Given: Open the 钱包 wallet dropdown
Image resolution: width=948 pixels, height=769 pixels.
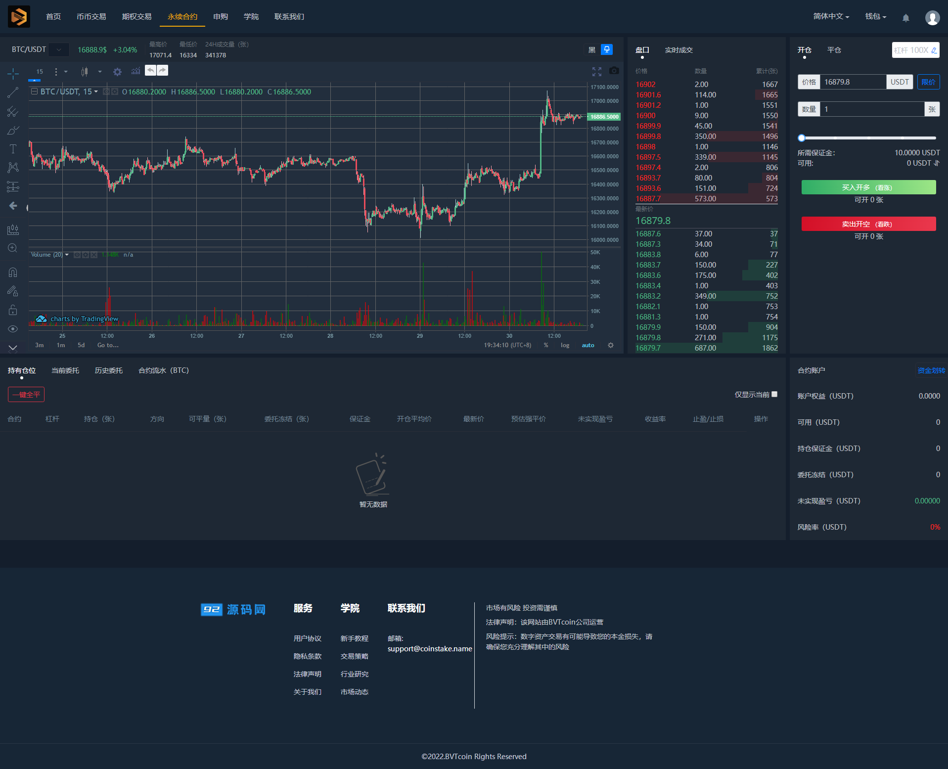Looking at the screenshot, I should pyautogui.click(x=876, y=16).
